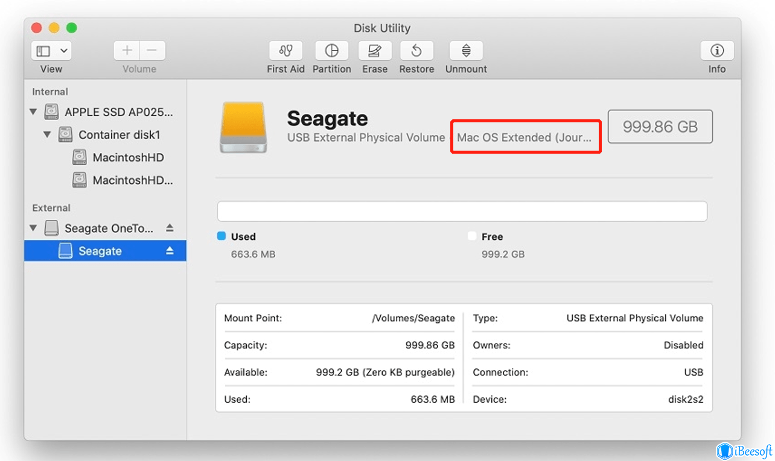The height and width of the screenshot is (461, 775).
Task: Toggle the sidebar View control
Action: [43, 50]
